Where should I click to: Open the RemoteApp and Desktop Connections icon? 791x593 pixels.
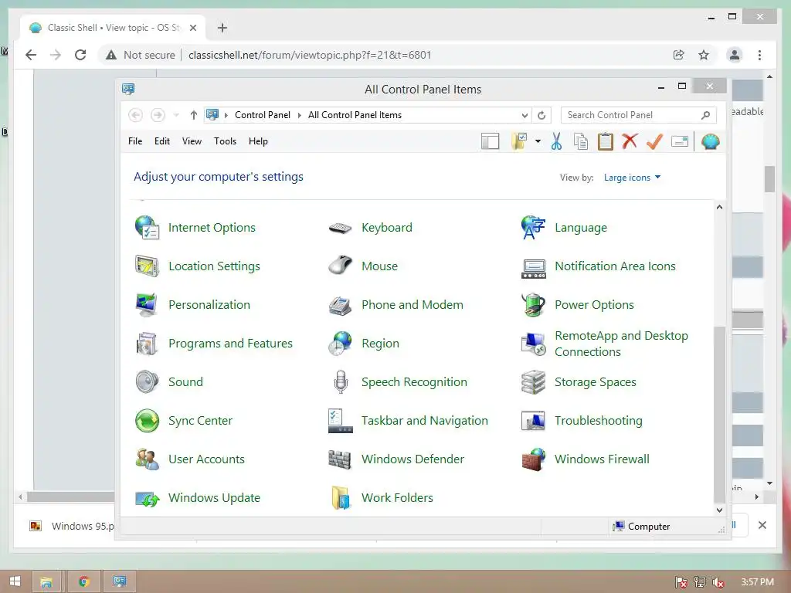(533, 344)
